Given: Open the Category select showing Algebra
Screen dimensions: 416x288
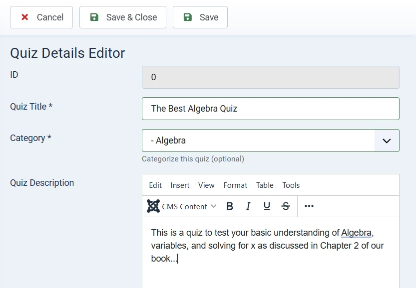Looking at the screenshot, I should tap(258, 141).
